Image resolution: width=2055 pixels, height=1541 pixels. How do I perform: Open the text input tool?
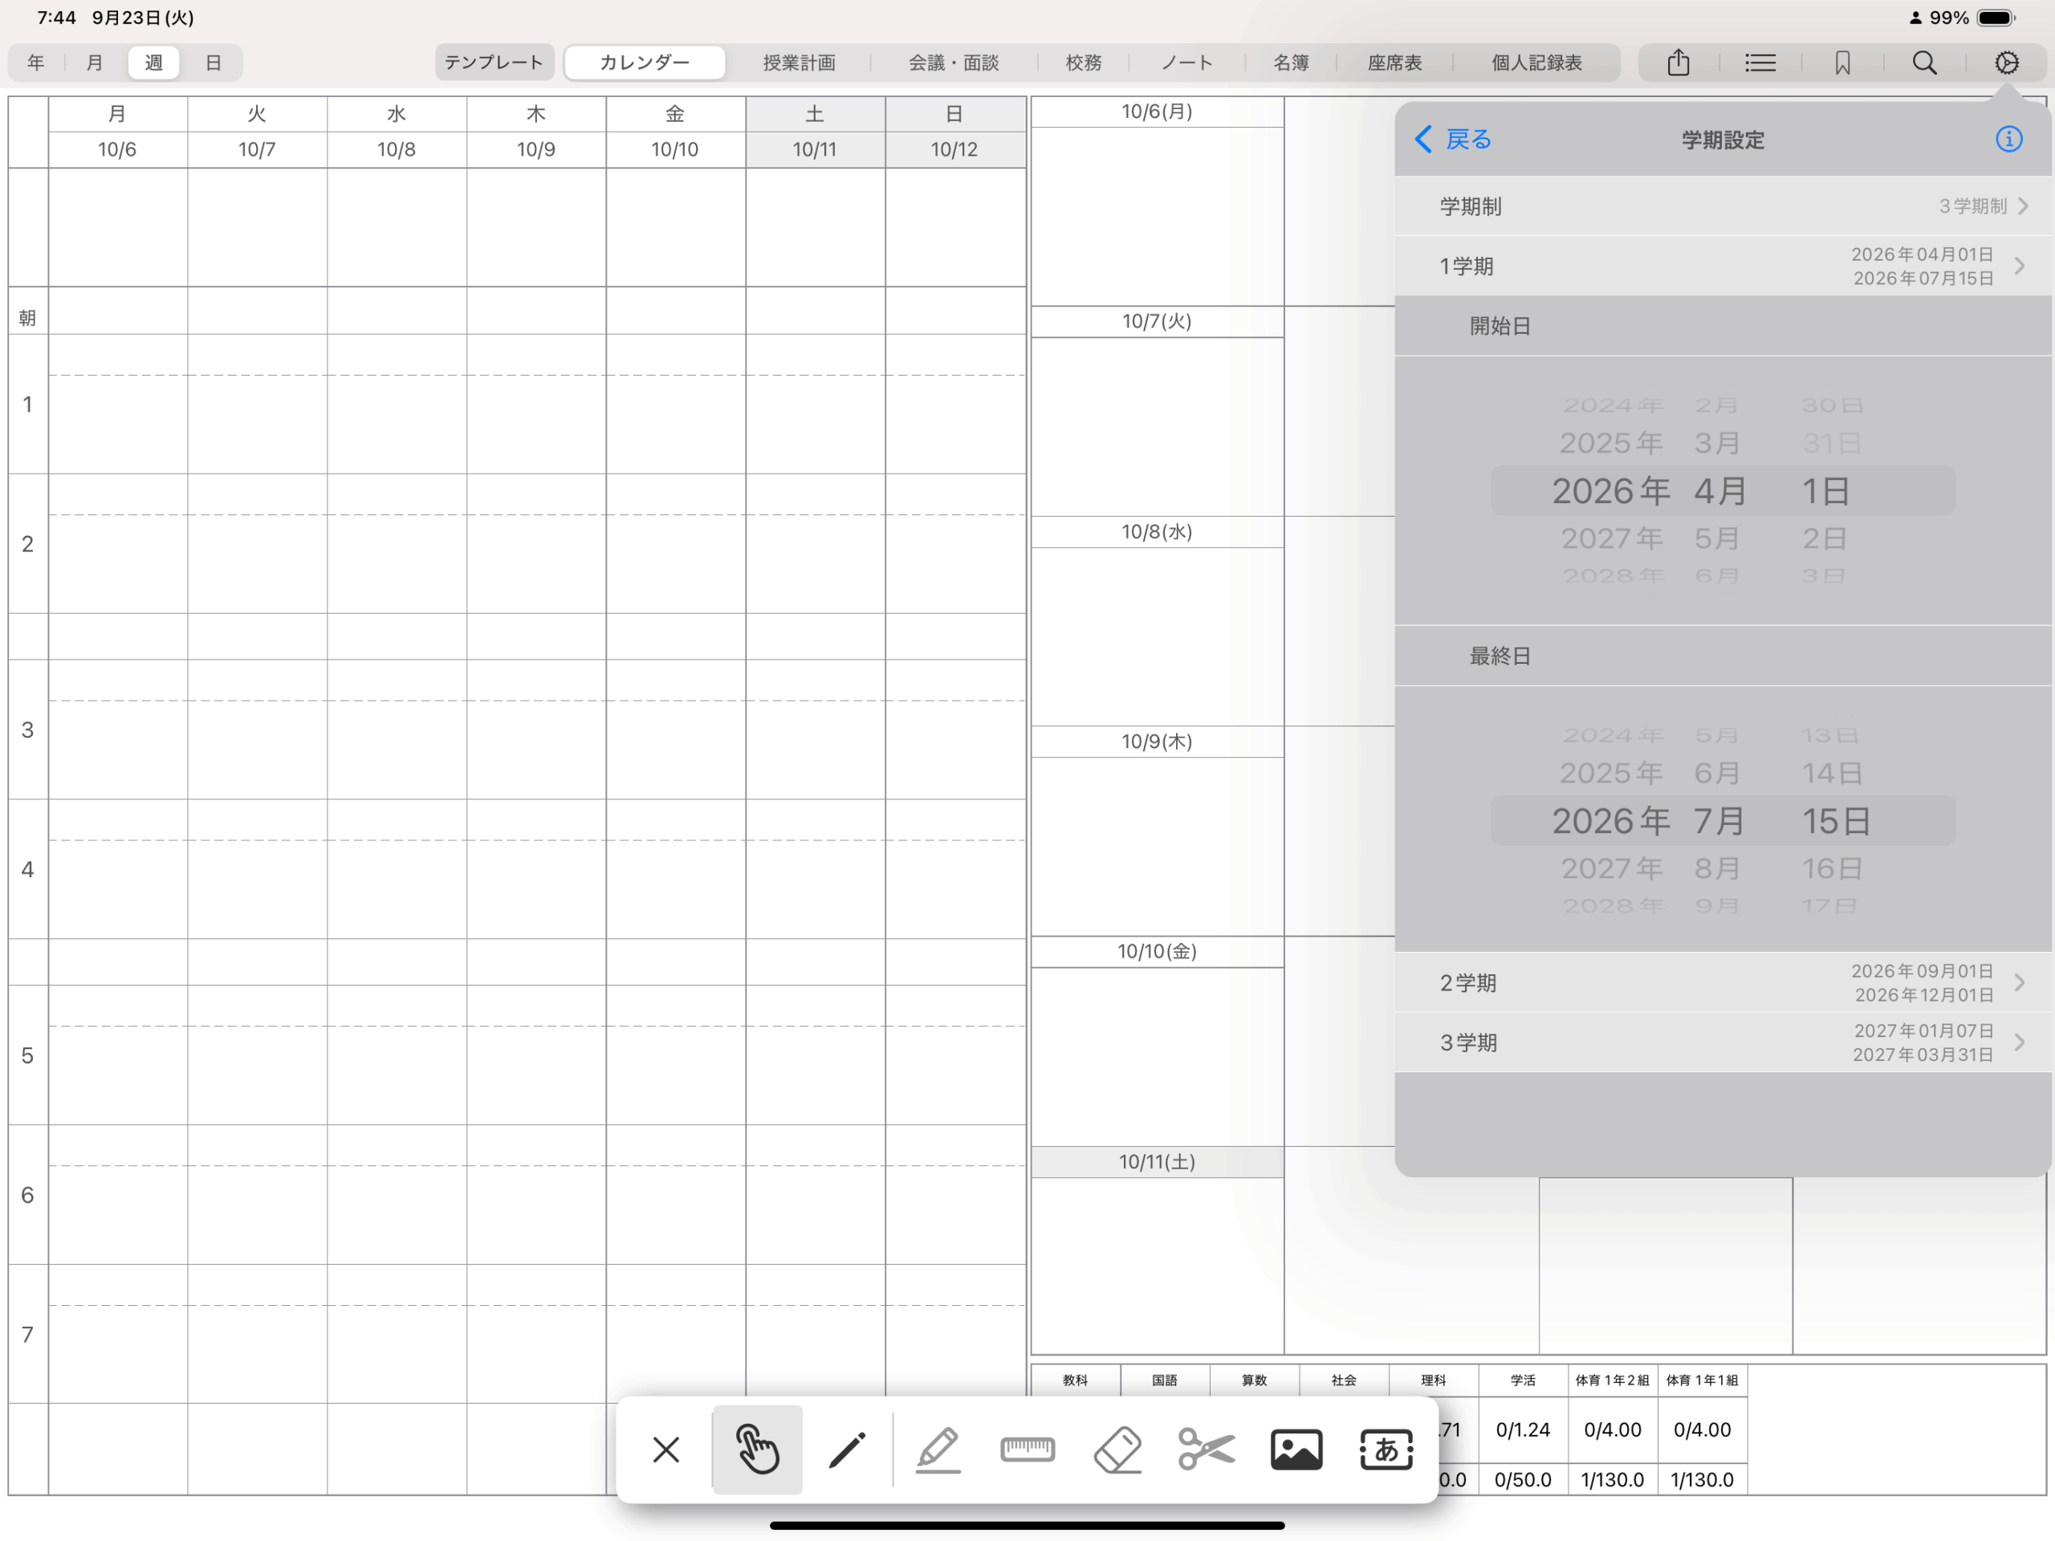click(1386, 1448)
